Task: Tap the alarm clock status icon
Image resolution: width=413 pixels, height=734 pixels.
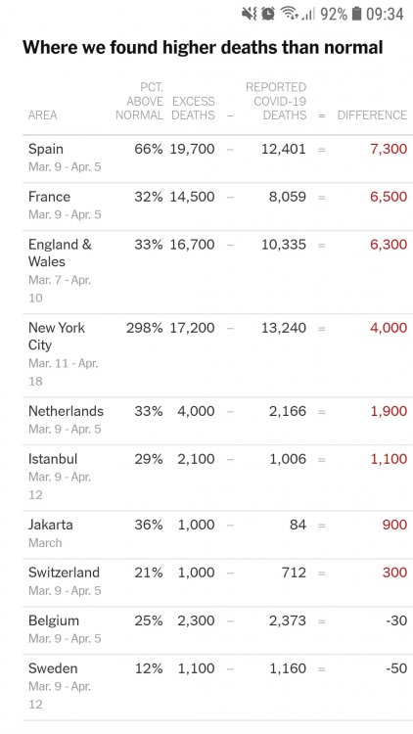Action: coord(268,14)
